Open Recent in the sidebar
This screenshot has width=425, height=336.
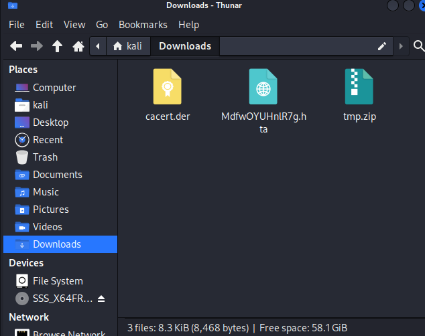coord(60,140)
